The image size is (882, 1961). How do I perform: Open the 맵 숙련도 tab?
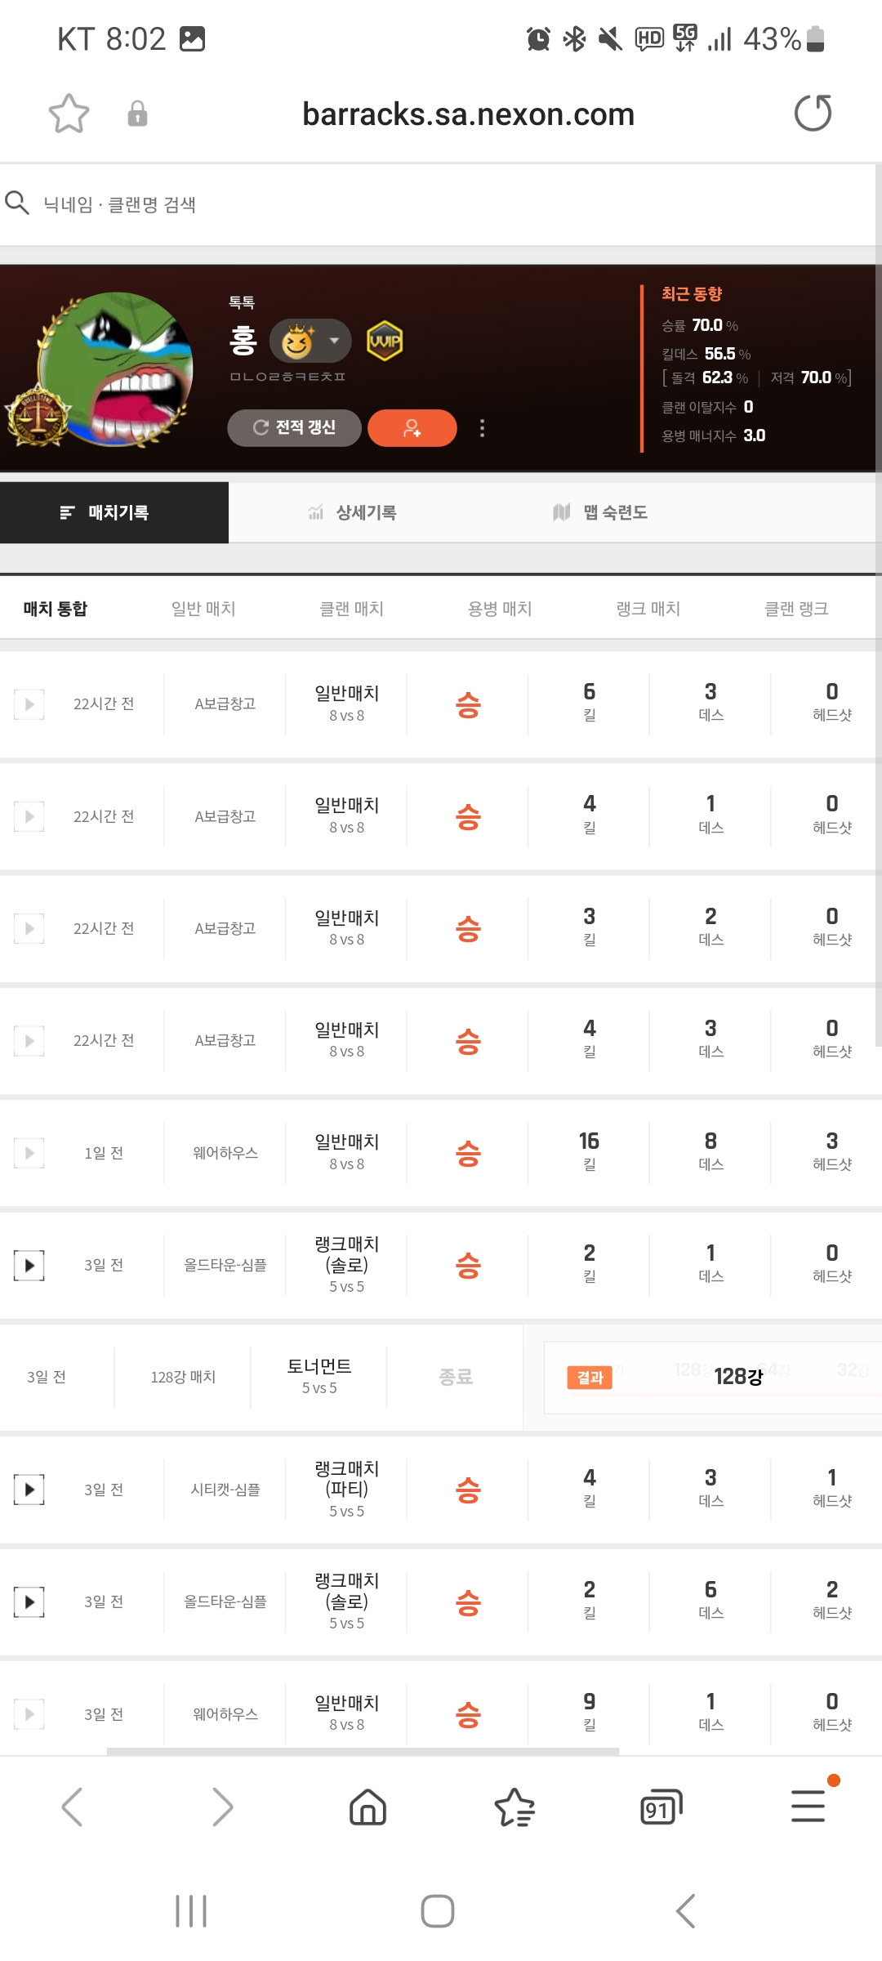[x=600, y=512]
